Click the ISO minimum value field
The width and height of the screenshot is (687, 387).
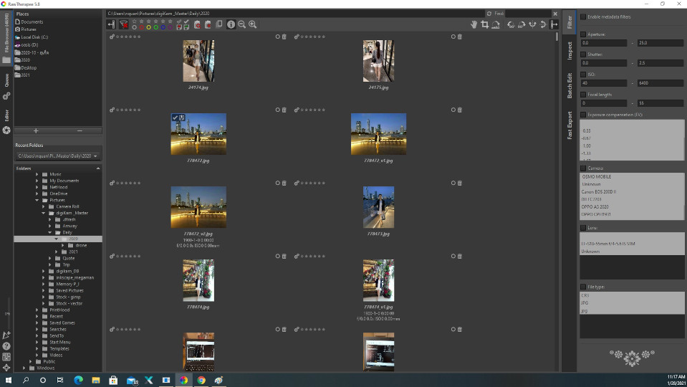point(603,84)
